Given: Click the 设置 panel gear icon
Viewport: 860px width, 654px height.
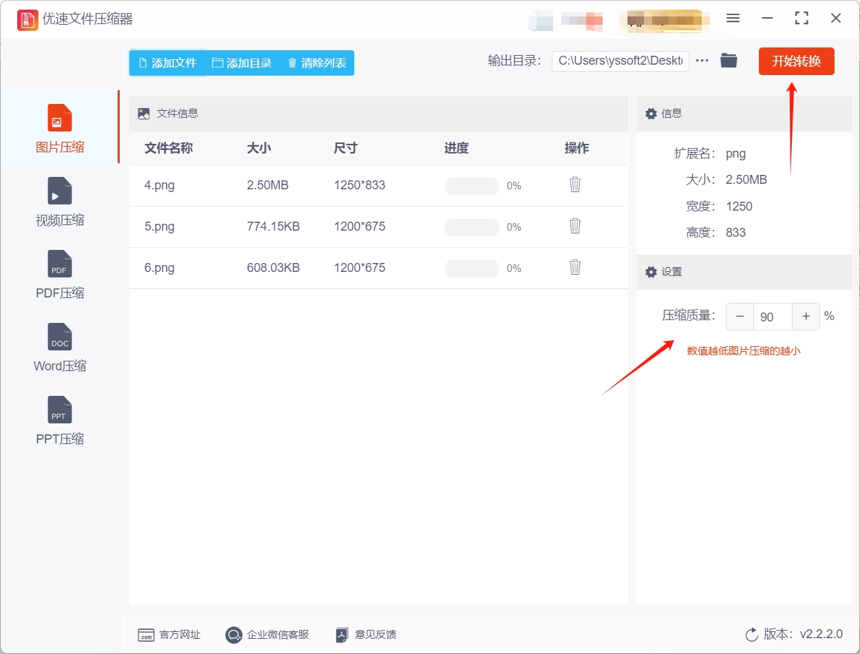Looking at the screenshot, I should [x=651, y=272].
